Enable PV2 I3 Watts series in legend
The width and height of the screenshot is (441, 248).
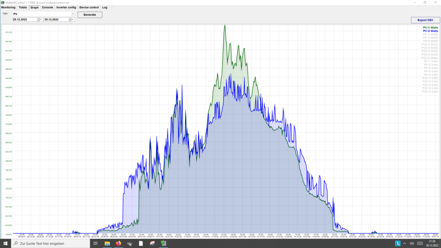pos(430,51)
